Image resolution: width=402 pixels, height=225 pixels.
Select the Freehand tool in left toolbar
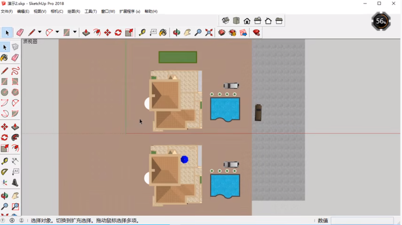(15, 71)
